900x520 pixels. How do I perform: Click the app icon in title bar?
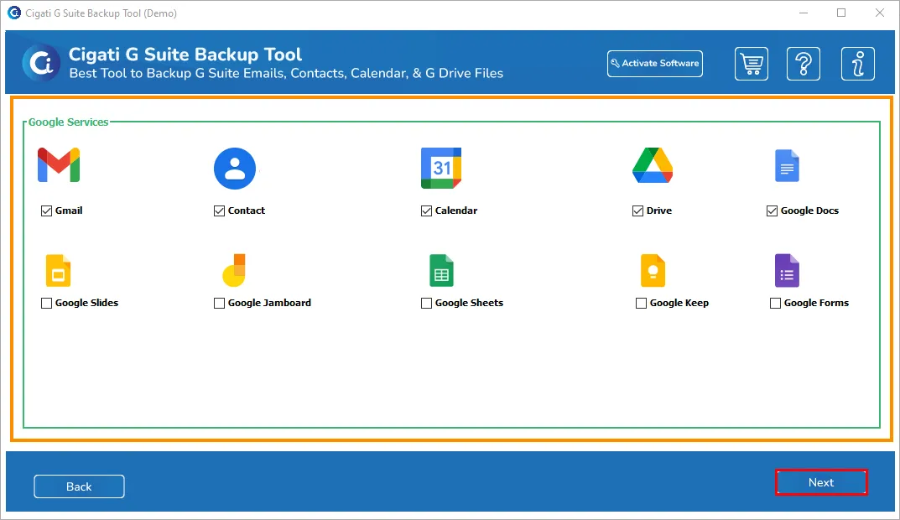[x=13, y=13]
